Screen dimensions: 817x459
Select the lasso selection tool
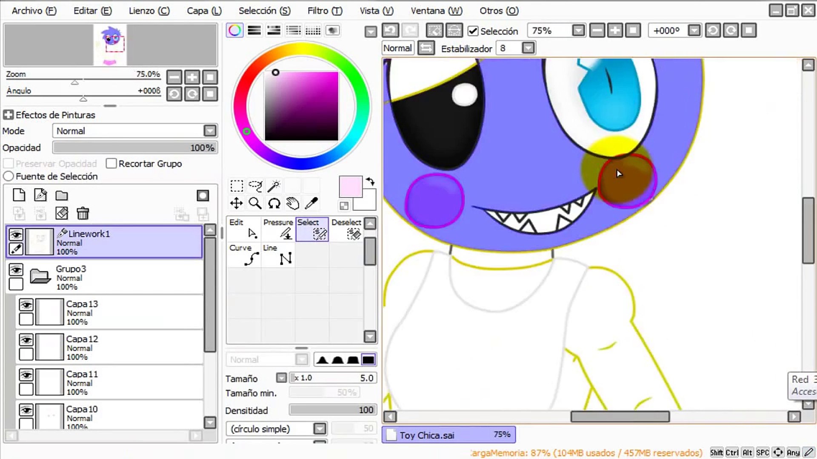(255, 186)
